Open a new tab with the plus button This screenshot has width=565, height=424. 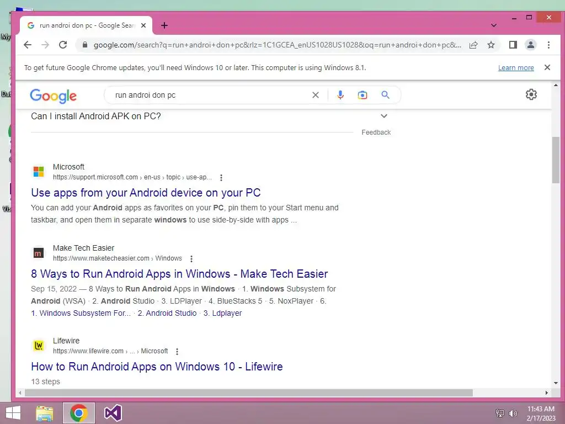click(x=164, y=25)
